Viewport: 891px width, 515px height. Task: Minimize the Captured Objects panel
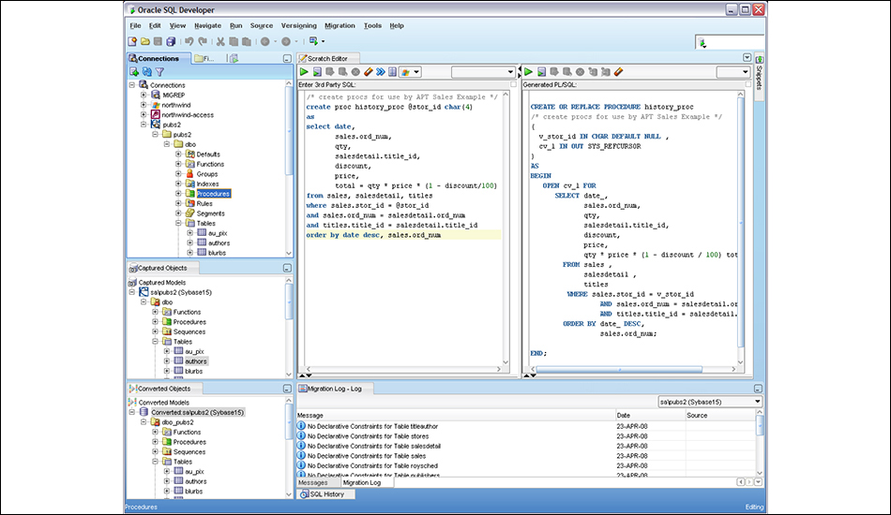pos(287,268)
